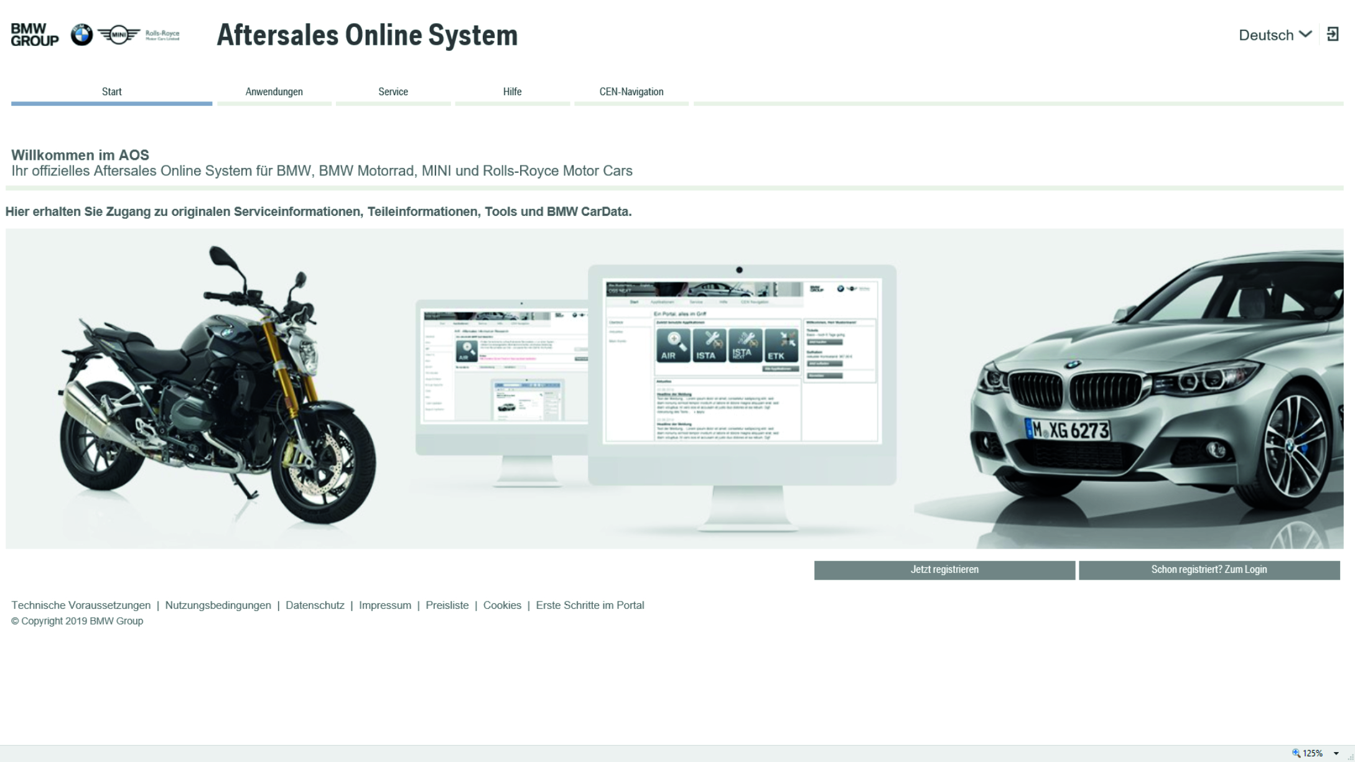This screenshot has width=1355, height=762.
Task: Switch to the Service tab
Action: click(x=393, y=92)
